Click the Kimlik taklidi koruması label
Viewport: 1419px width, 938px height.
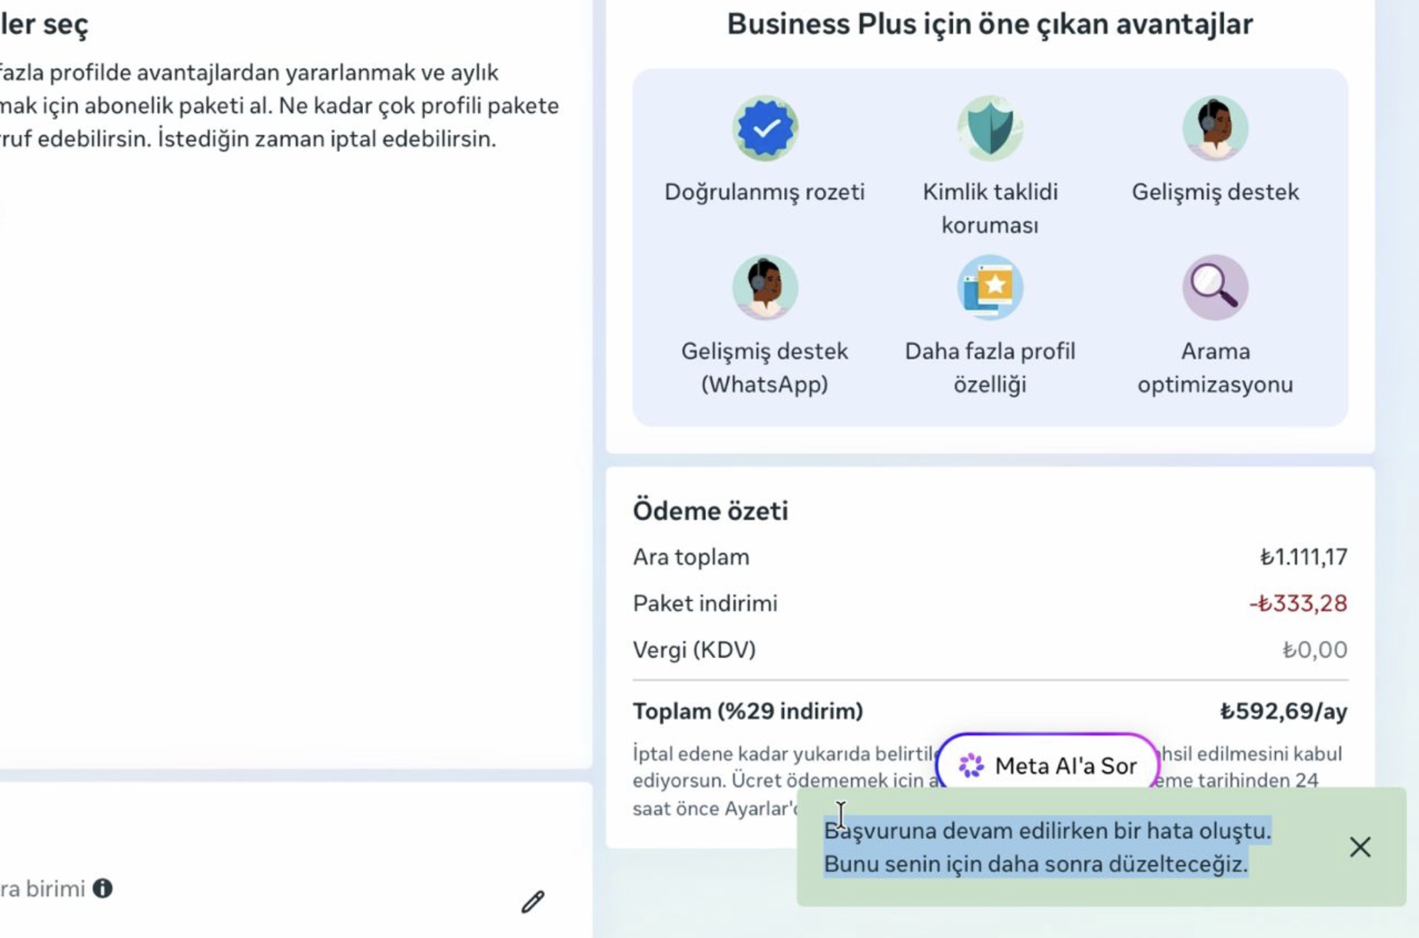tap(990, 208)
